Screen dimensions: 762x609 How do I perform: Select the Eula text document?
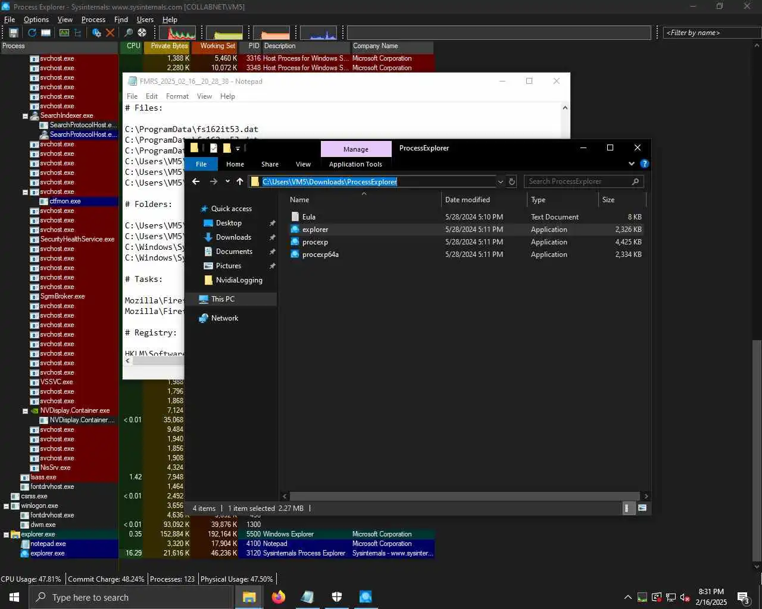pyautogui.click(x=308, y=217)
